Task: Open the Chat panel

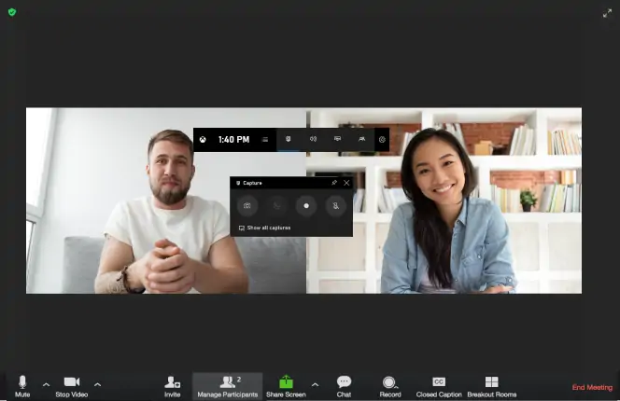Action: [344, 386]
